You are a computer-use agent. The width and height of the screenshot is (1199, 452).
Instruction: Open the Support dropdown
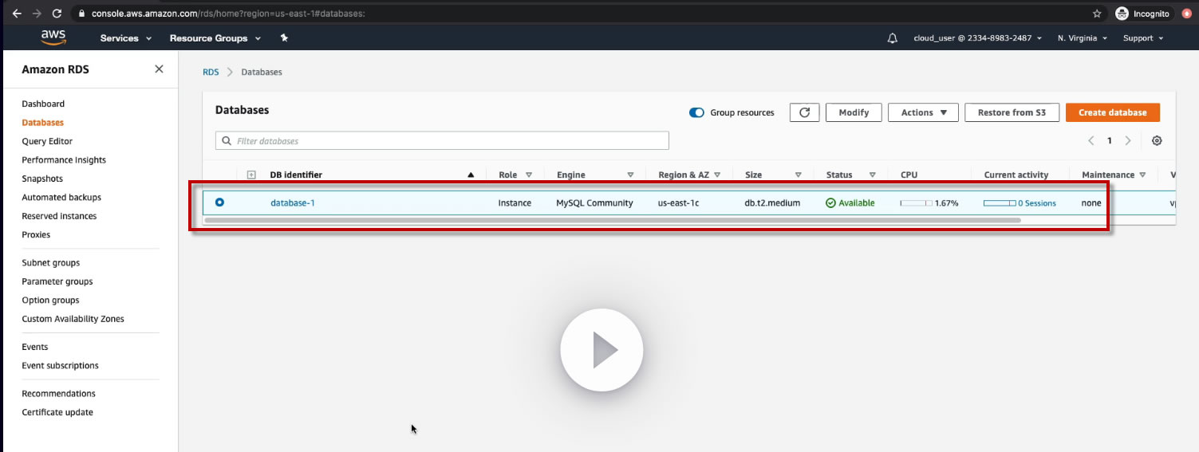pos(1143,38)
